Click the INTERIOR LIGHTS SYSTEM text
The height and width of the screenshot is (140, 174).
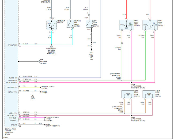click(x=48, y=87)
